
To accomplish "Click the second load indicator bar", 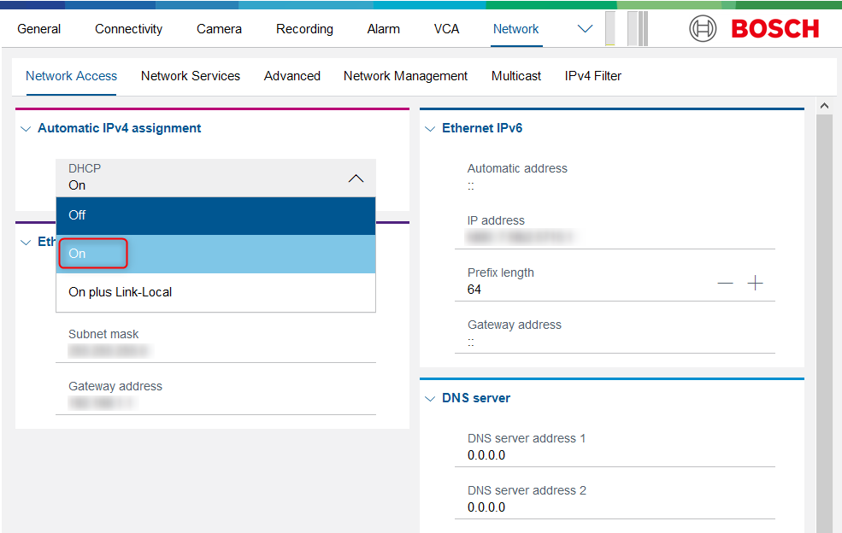I will [x=637, y=28].
